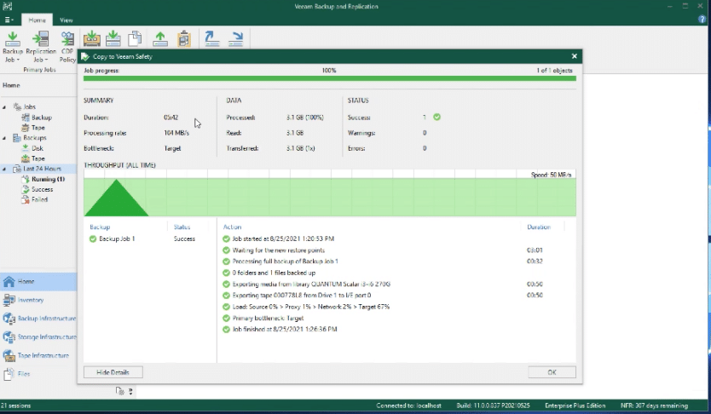This screenshot has height=414, width=711.
Task: Open the main menu dropdown
Action: coord(9,20)
